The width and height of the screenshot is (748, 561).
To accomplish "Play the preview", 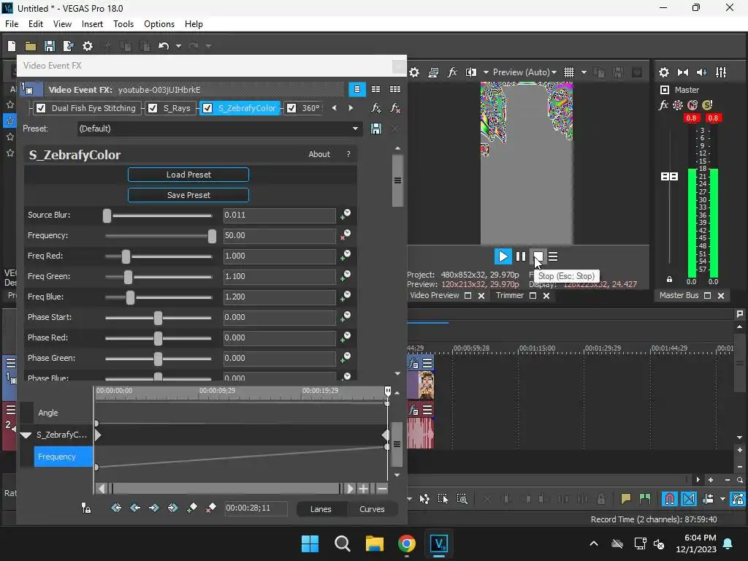I will coord(503,256).
